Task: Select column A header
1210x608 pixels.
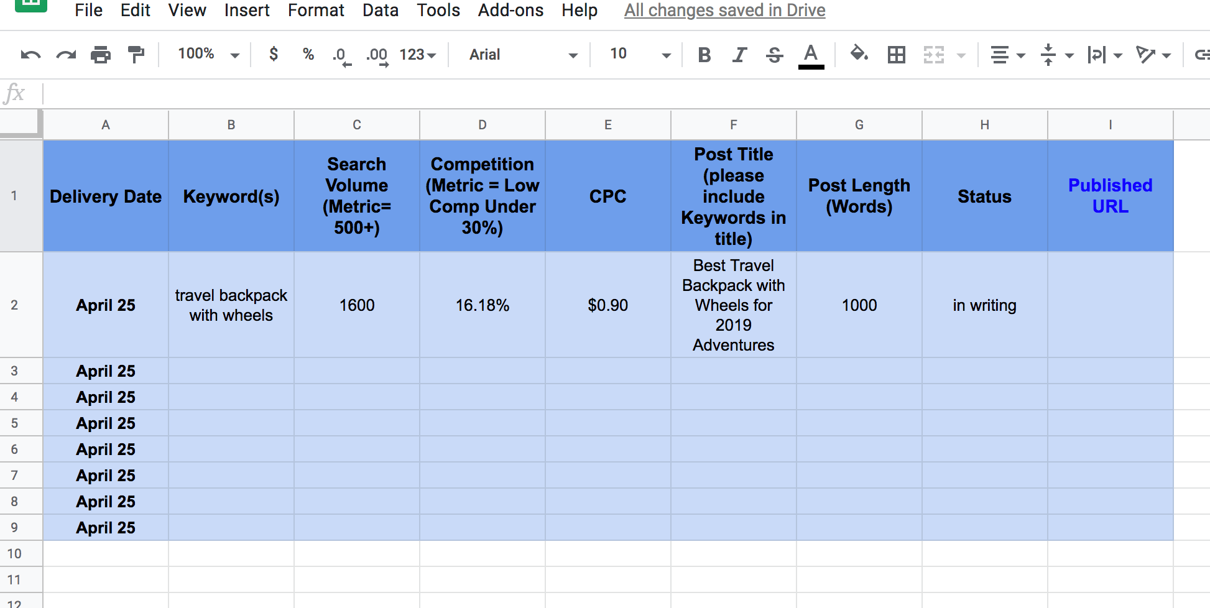Action: [x=106, y=125]
